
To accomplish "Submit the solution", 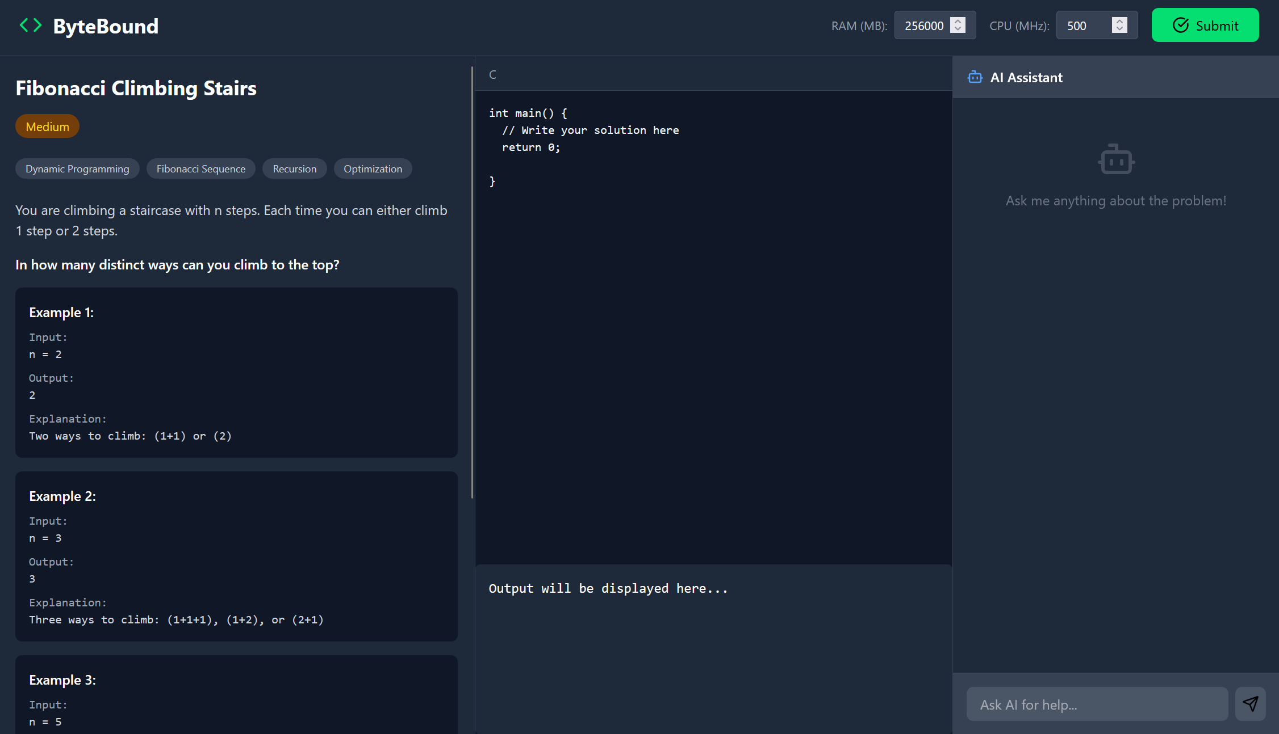I will (x=1205, y=26).
